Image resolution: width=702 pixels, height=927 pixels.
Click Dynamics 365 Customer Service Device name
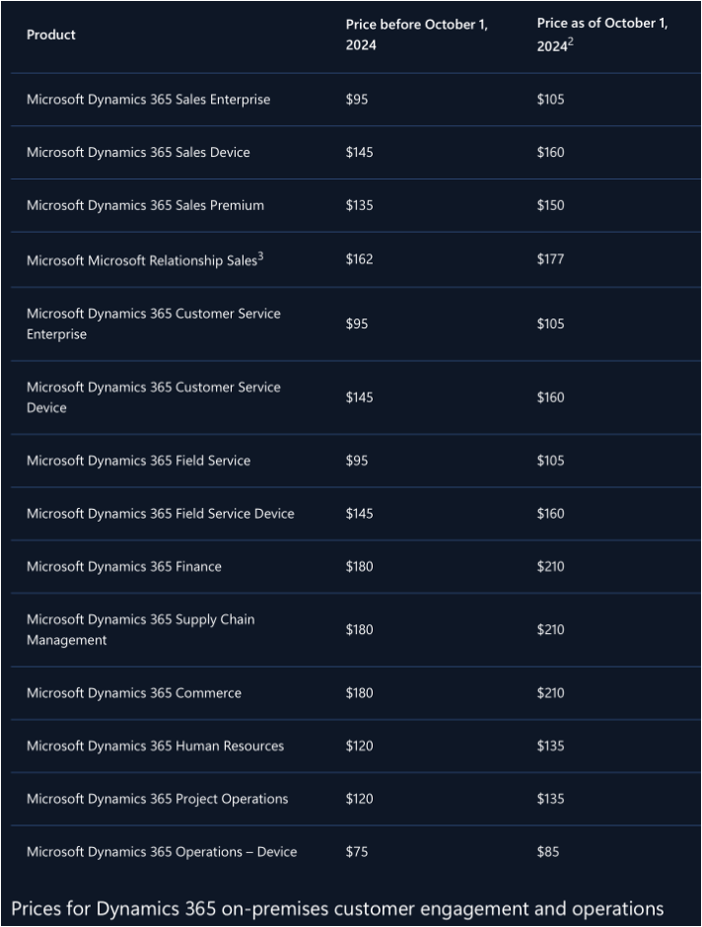click(153, 397)
